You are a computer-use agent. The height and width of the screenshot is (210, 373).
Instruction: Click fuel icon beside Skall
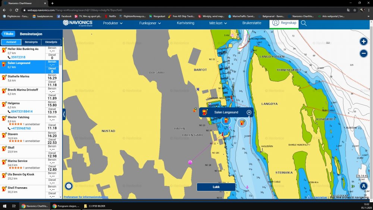coord(4,148)
